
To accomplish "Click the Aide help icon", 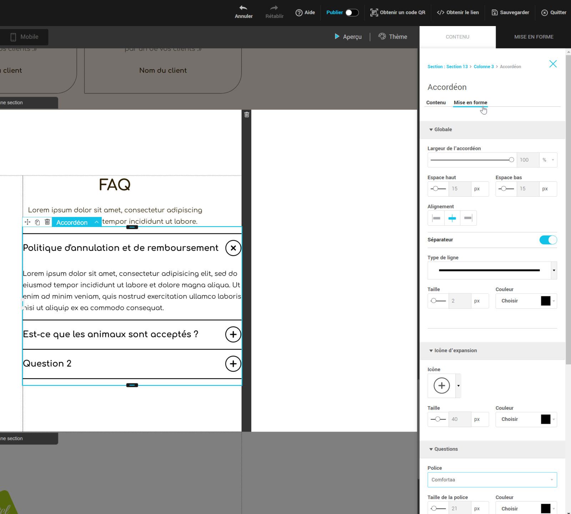I will tap(299, 12).
